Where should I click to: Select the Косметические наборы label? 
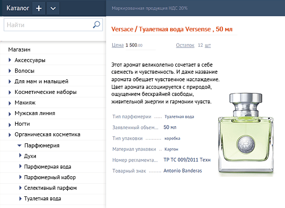(x=45, y=92)
